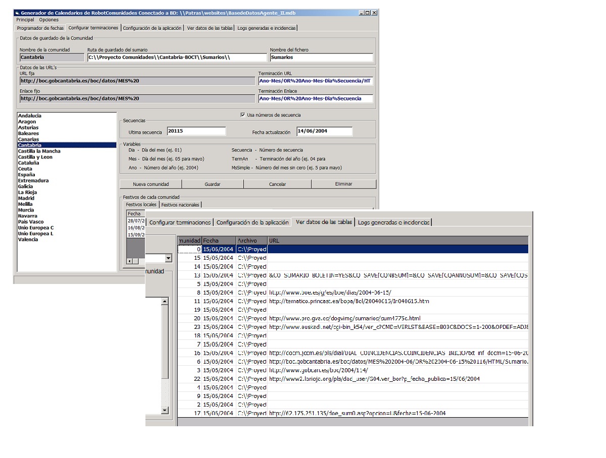Viewport: 606px width, 458px height.
Task: Expand the combo box dropdown arrow
Action: (x=168, y=258)
